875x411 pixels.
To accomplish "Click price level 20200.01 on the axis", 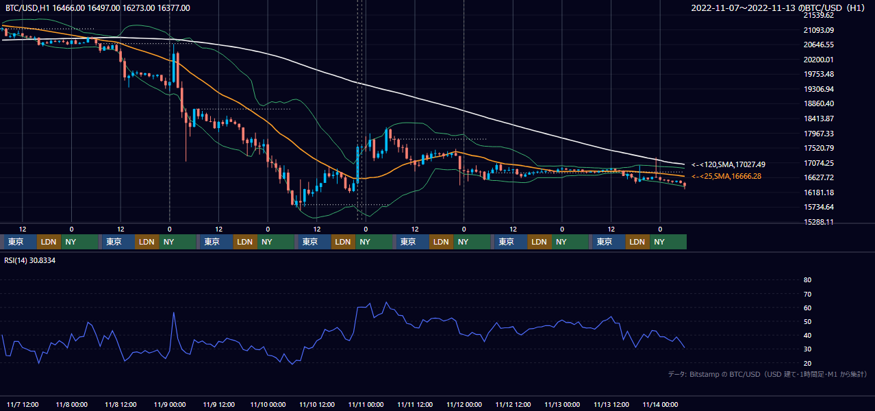I will 818,60.
